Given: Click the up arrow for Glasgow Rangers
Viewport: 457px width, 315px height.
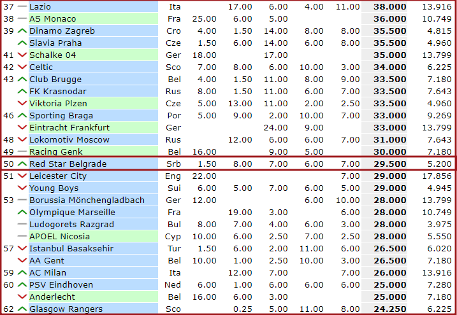Looking at the screenshot, I should point(22,309).
